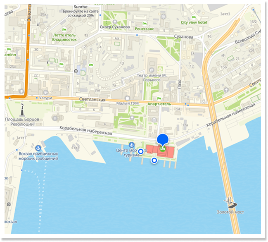Select the Золотой мост bridge icon

tap(230, 203)
